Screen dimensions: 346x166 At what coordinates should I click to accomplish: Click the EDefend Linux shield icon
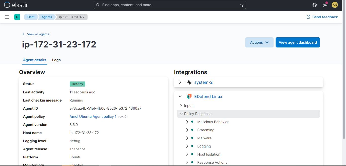click(x=189, y=96)
